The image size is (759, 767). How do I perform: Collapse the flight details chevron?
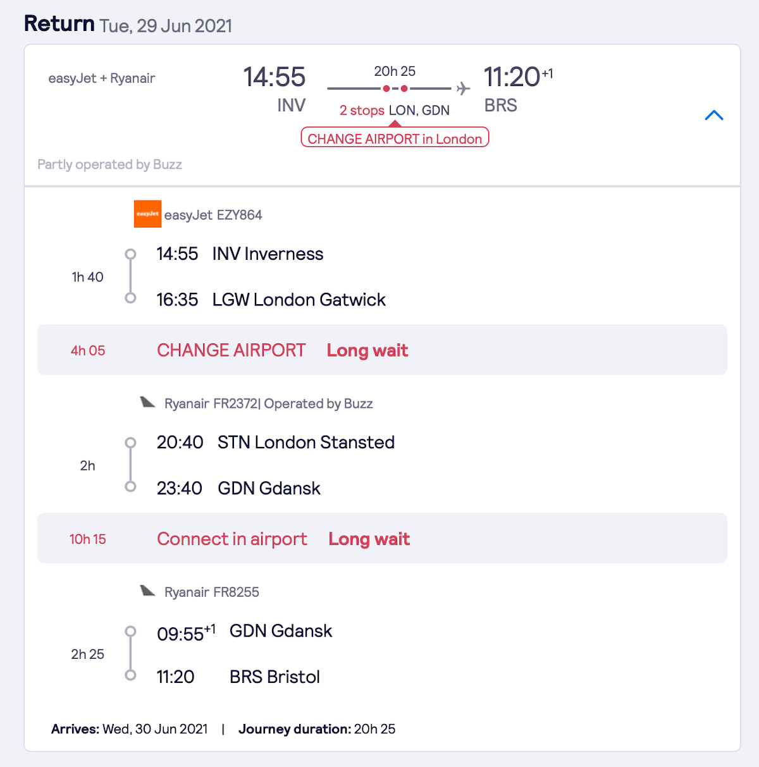(x=713, y=115)
